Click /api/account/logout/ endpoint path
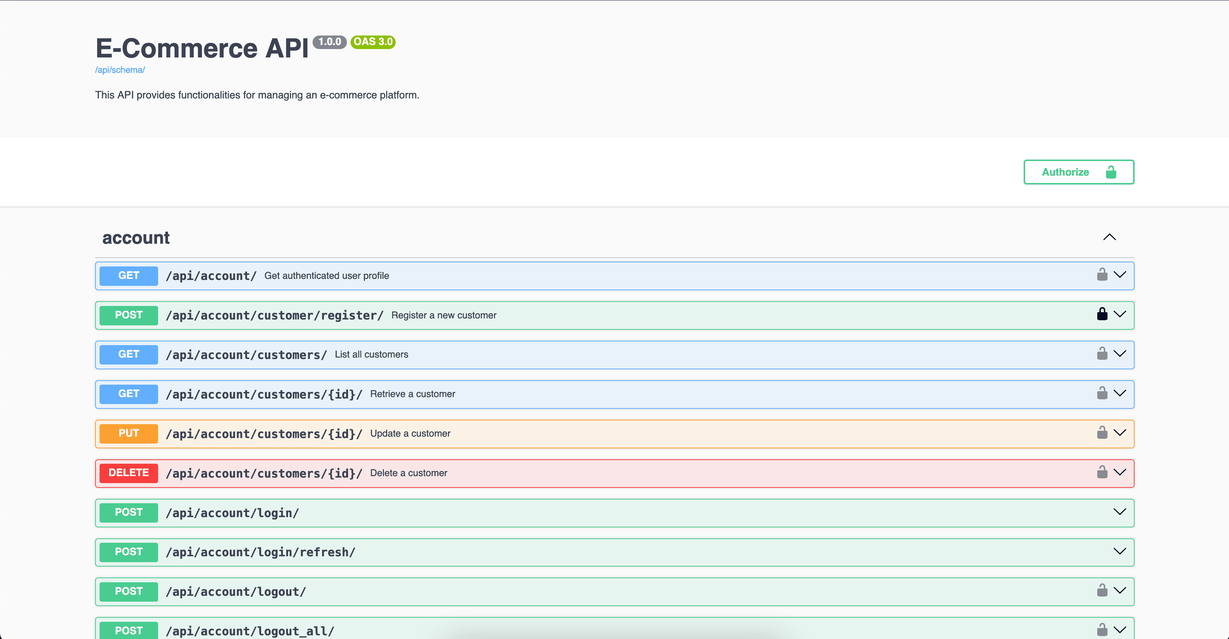The width and height of the screenshot is (1229, 639). pos(236,592)
